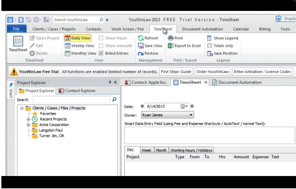
Task: Open the Tools ribbon tab
Action: (285, 29)
